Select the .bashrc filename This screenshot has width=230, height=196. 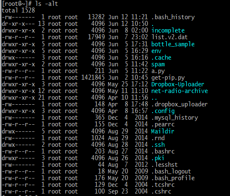coord(163,151)
